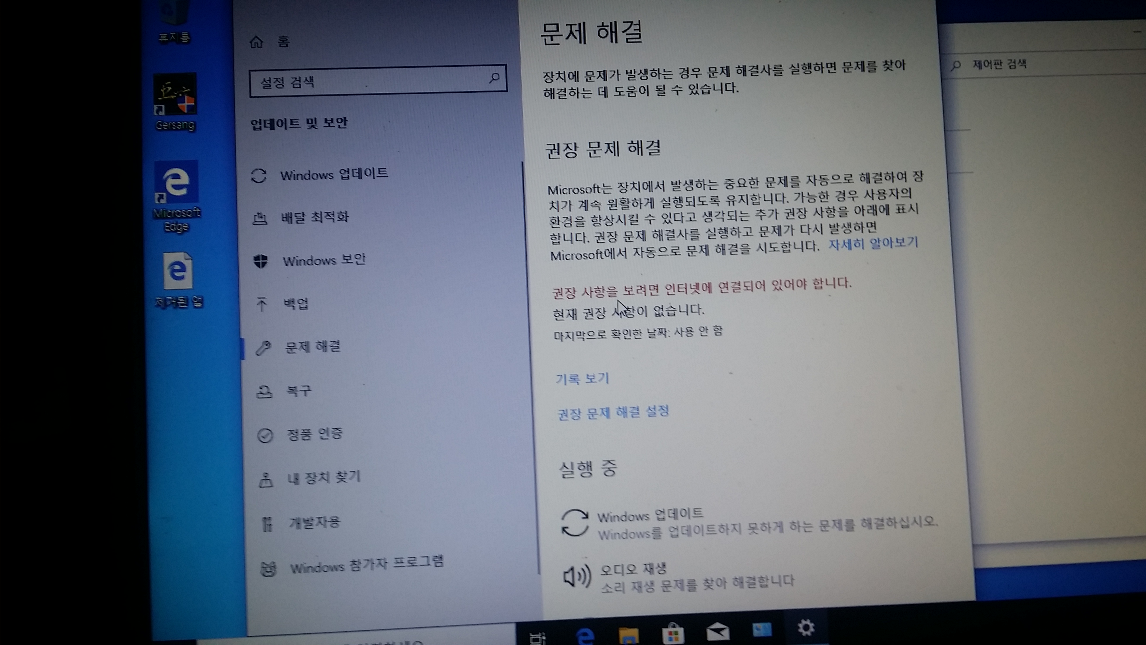
Task: Click the delivery optimization icon
Action: (260, 218)
